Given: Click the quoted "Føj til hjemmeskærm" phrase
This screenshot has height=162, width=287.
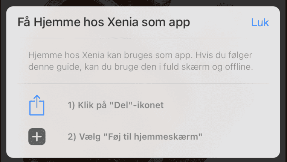Looking at the screenshot, I should [153, 136].
